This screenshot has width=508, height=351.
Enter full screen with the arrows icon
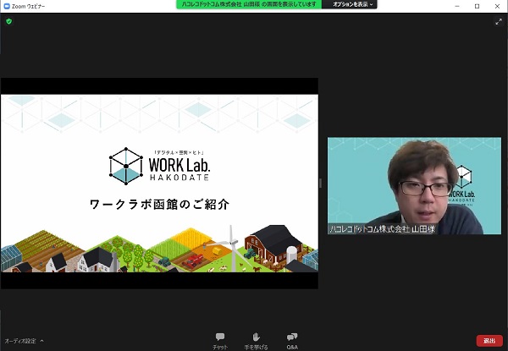click(x=499, y=22)
